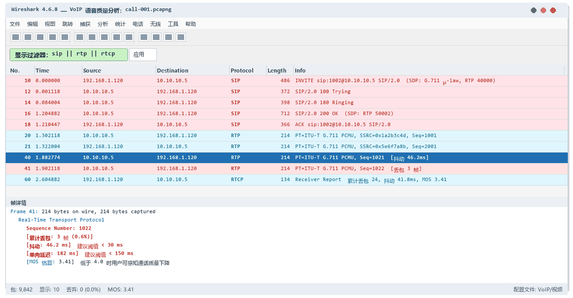Select RTCP Receiver Report packet 60
The height and width of the screenshot is (298, 573).
pos(286,179)
